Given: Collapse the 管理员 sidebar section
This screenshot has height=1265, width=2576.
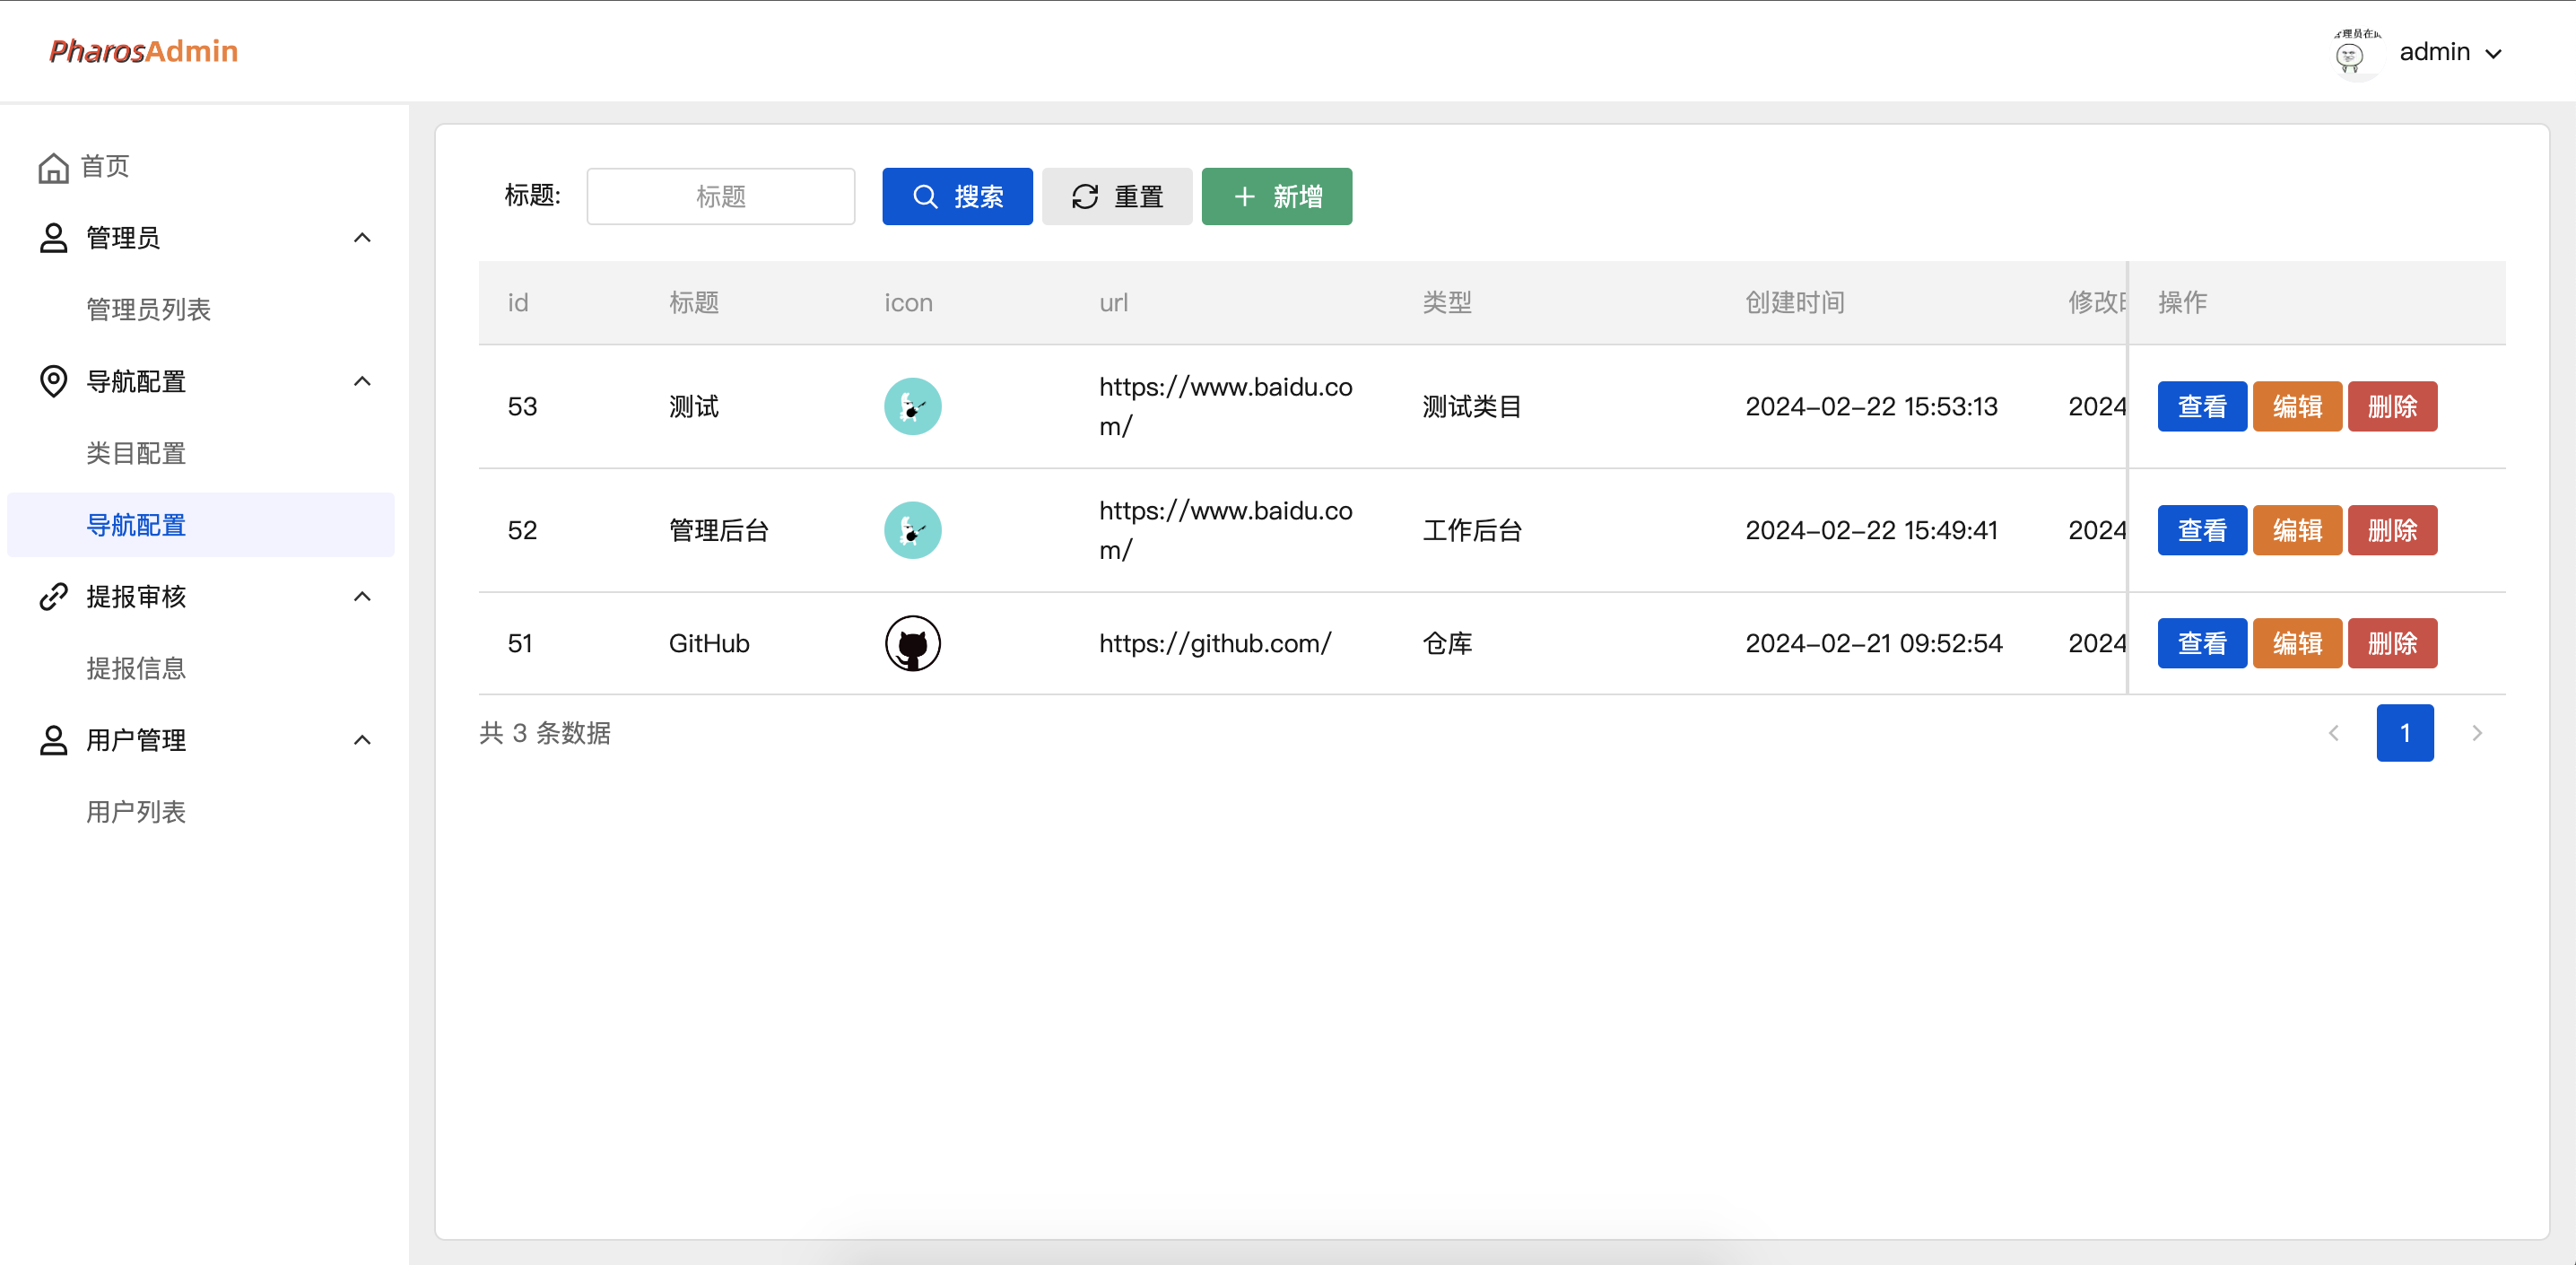Looking at the screenshot, I should pos(362,237).
